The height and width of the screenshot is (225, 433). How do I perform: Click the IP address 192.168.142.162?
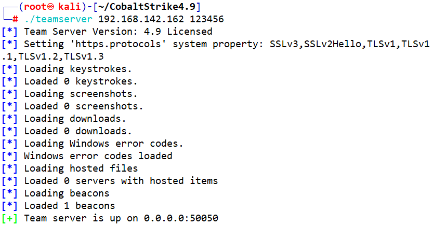click(141, 19)
